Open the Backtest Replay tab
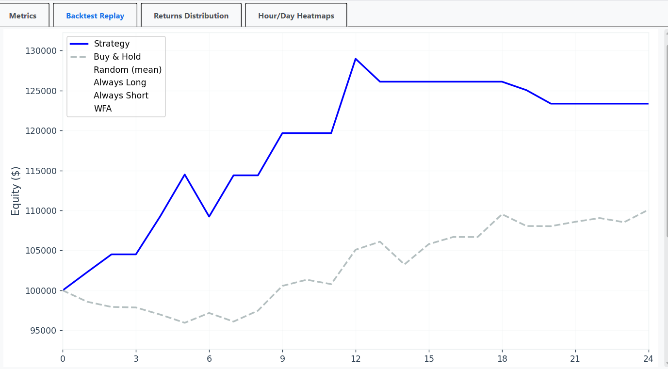The image size is (668, 369). pos(95,15)
